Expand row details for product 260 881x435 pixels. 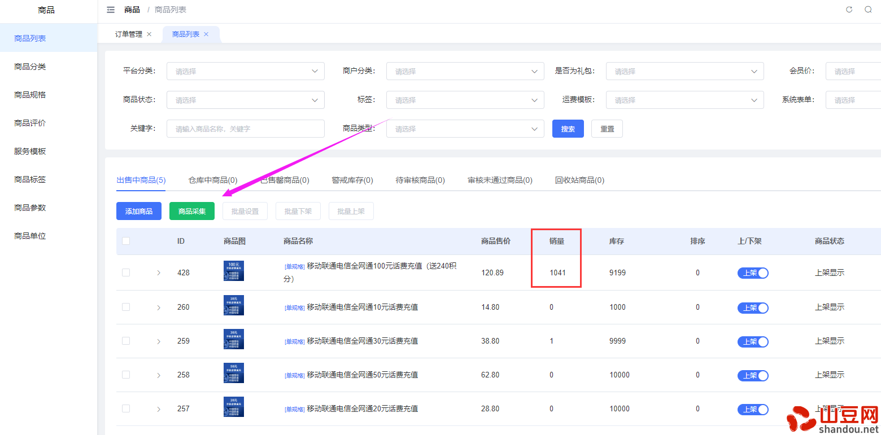[x=159, y=307]
